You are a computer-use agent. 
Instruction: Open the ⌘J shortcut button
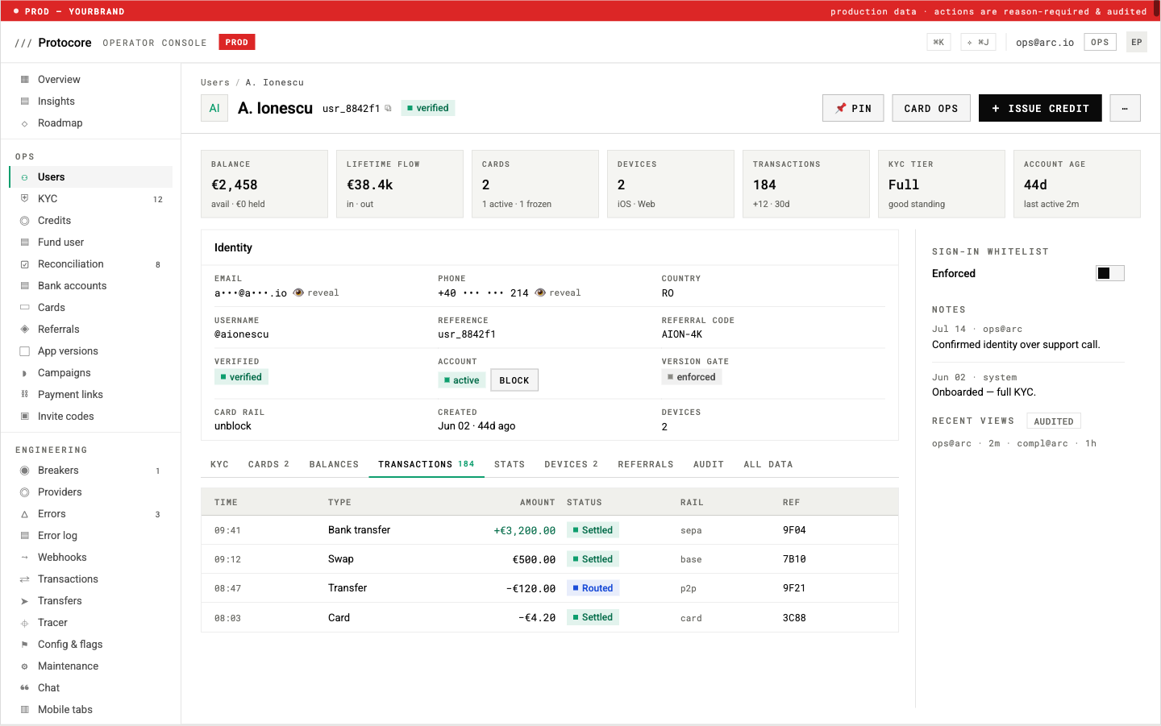coord(978,43)
